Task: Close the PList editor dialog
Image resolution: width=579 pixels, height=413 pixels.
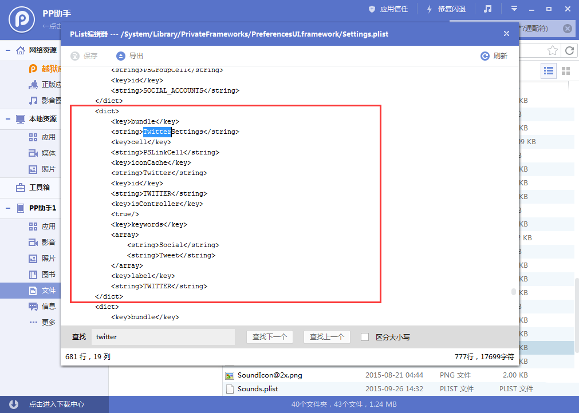Action: [506, 34]
